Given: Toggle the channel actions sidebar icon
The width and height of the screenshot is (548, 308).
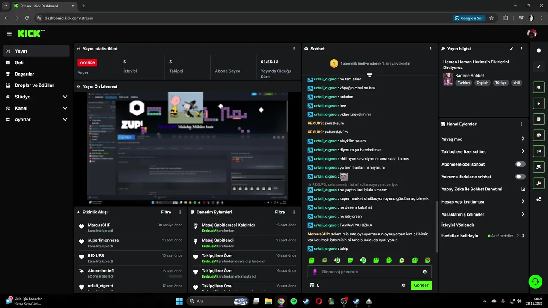Looking at the screenshot, I should click(x=539, y=167).
